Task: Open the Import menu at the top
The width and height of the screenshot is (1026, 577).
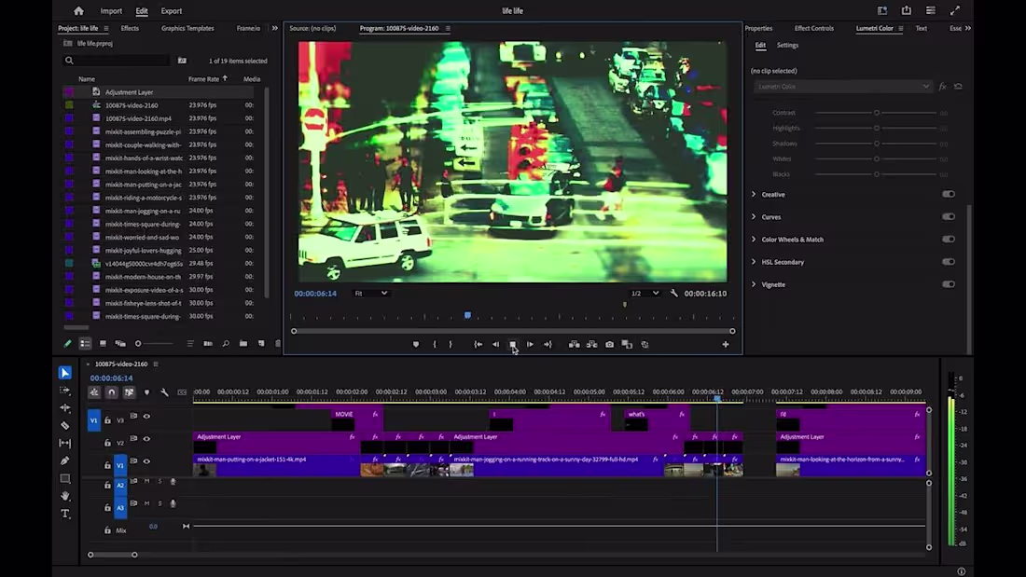Action: 111,10
